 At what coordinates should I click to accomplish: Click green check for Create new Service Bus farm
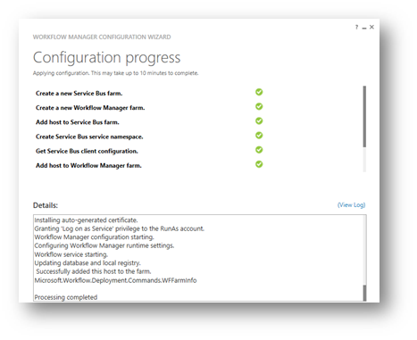pyautogui.click(x=259, y=92)
